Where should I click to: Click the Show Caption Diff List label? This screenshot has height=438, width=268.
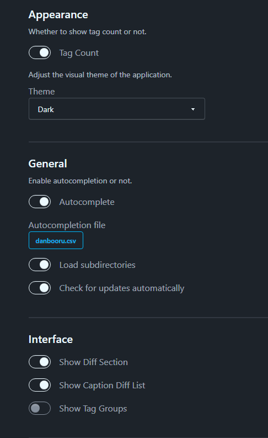tap(102, 385)
